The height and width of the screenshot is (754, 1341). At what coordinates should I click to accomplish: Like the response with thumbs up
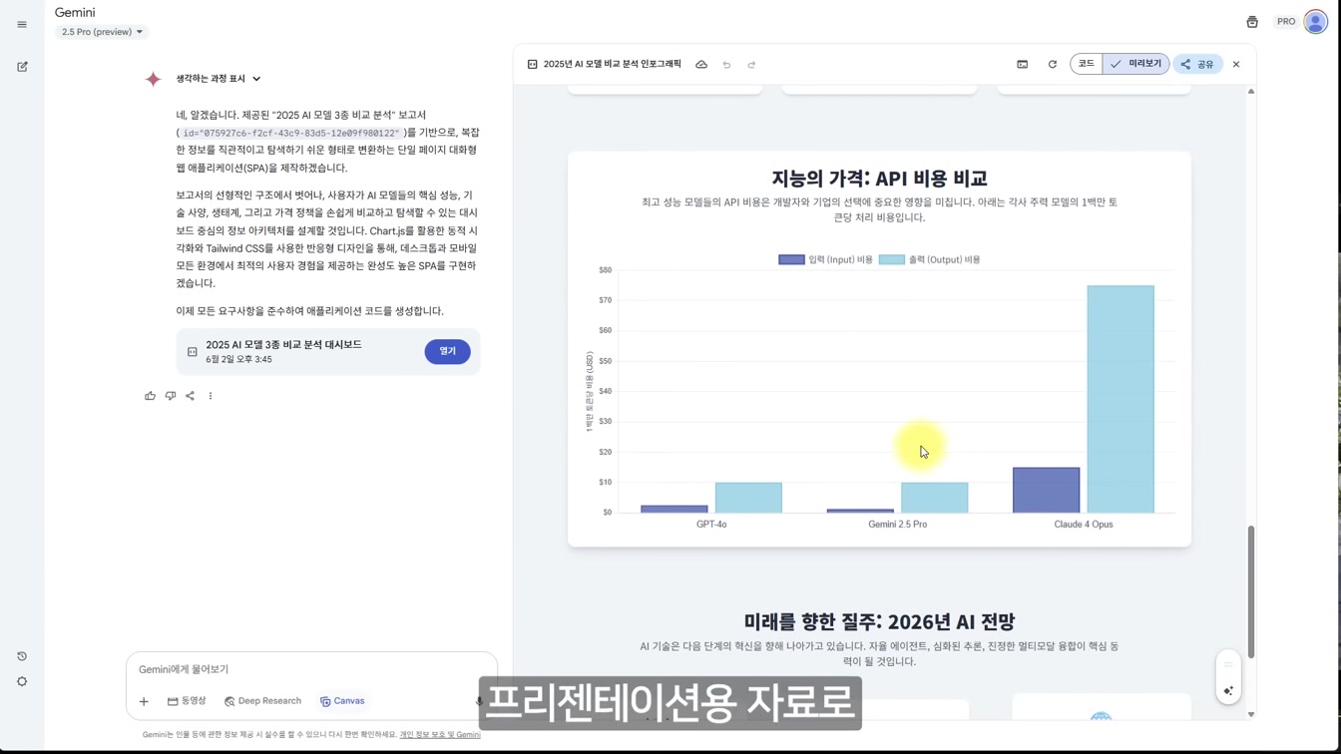pyautogui.click(x=150, y=396)
